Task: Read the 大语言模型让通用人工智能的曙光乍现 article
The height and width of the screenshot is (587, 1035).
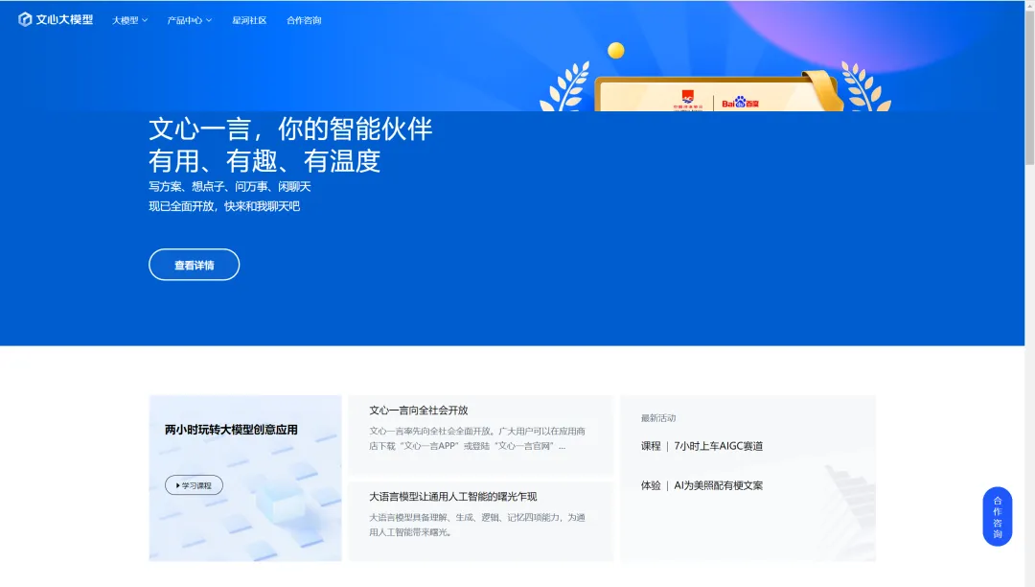Action: [452, 497]
